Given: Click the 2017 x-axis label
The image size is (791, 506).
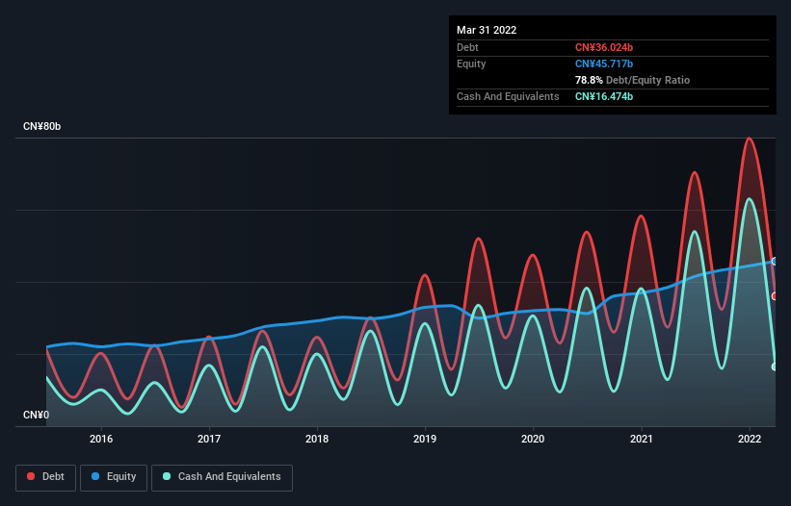Looking at the screenshot, I should [209, 439].
